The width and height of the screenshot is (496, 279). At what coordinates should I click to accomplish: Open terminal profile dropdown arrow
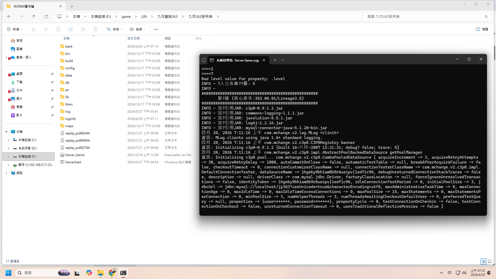pyautogui.click(x=283, y=60)
